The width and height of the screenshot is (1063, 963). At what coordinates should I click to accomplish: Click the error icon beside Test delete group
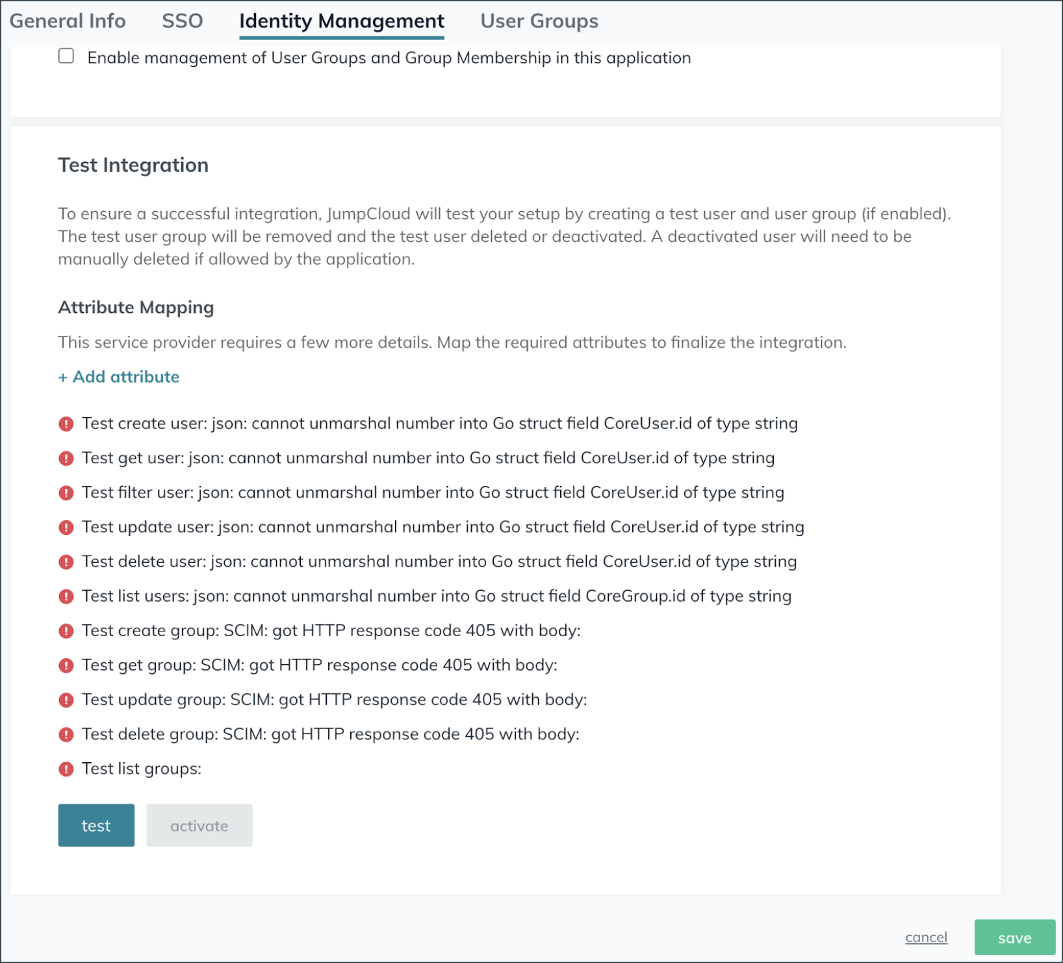66,734
